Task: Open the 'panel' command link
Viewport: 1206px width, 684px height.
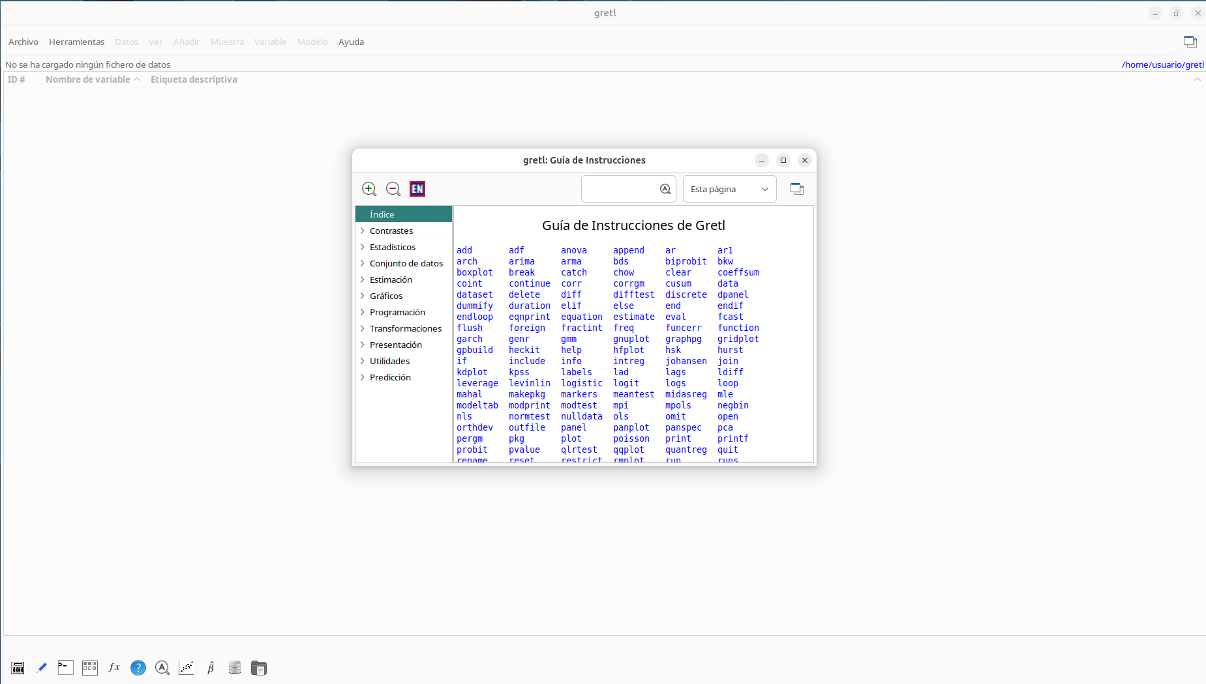Action: pyautogui.click(x=574, y=427)
